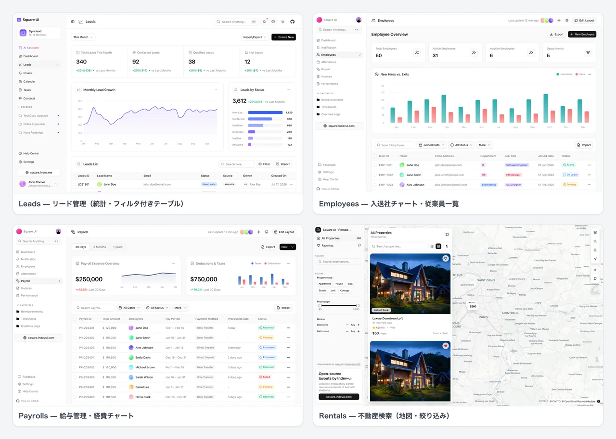Open GitHub icon in Leads header
616x439 pixels.
292,22
